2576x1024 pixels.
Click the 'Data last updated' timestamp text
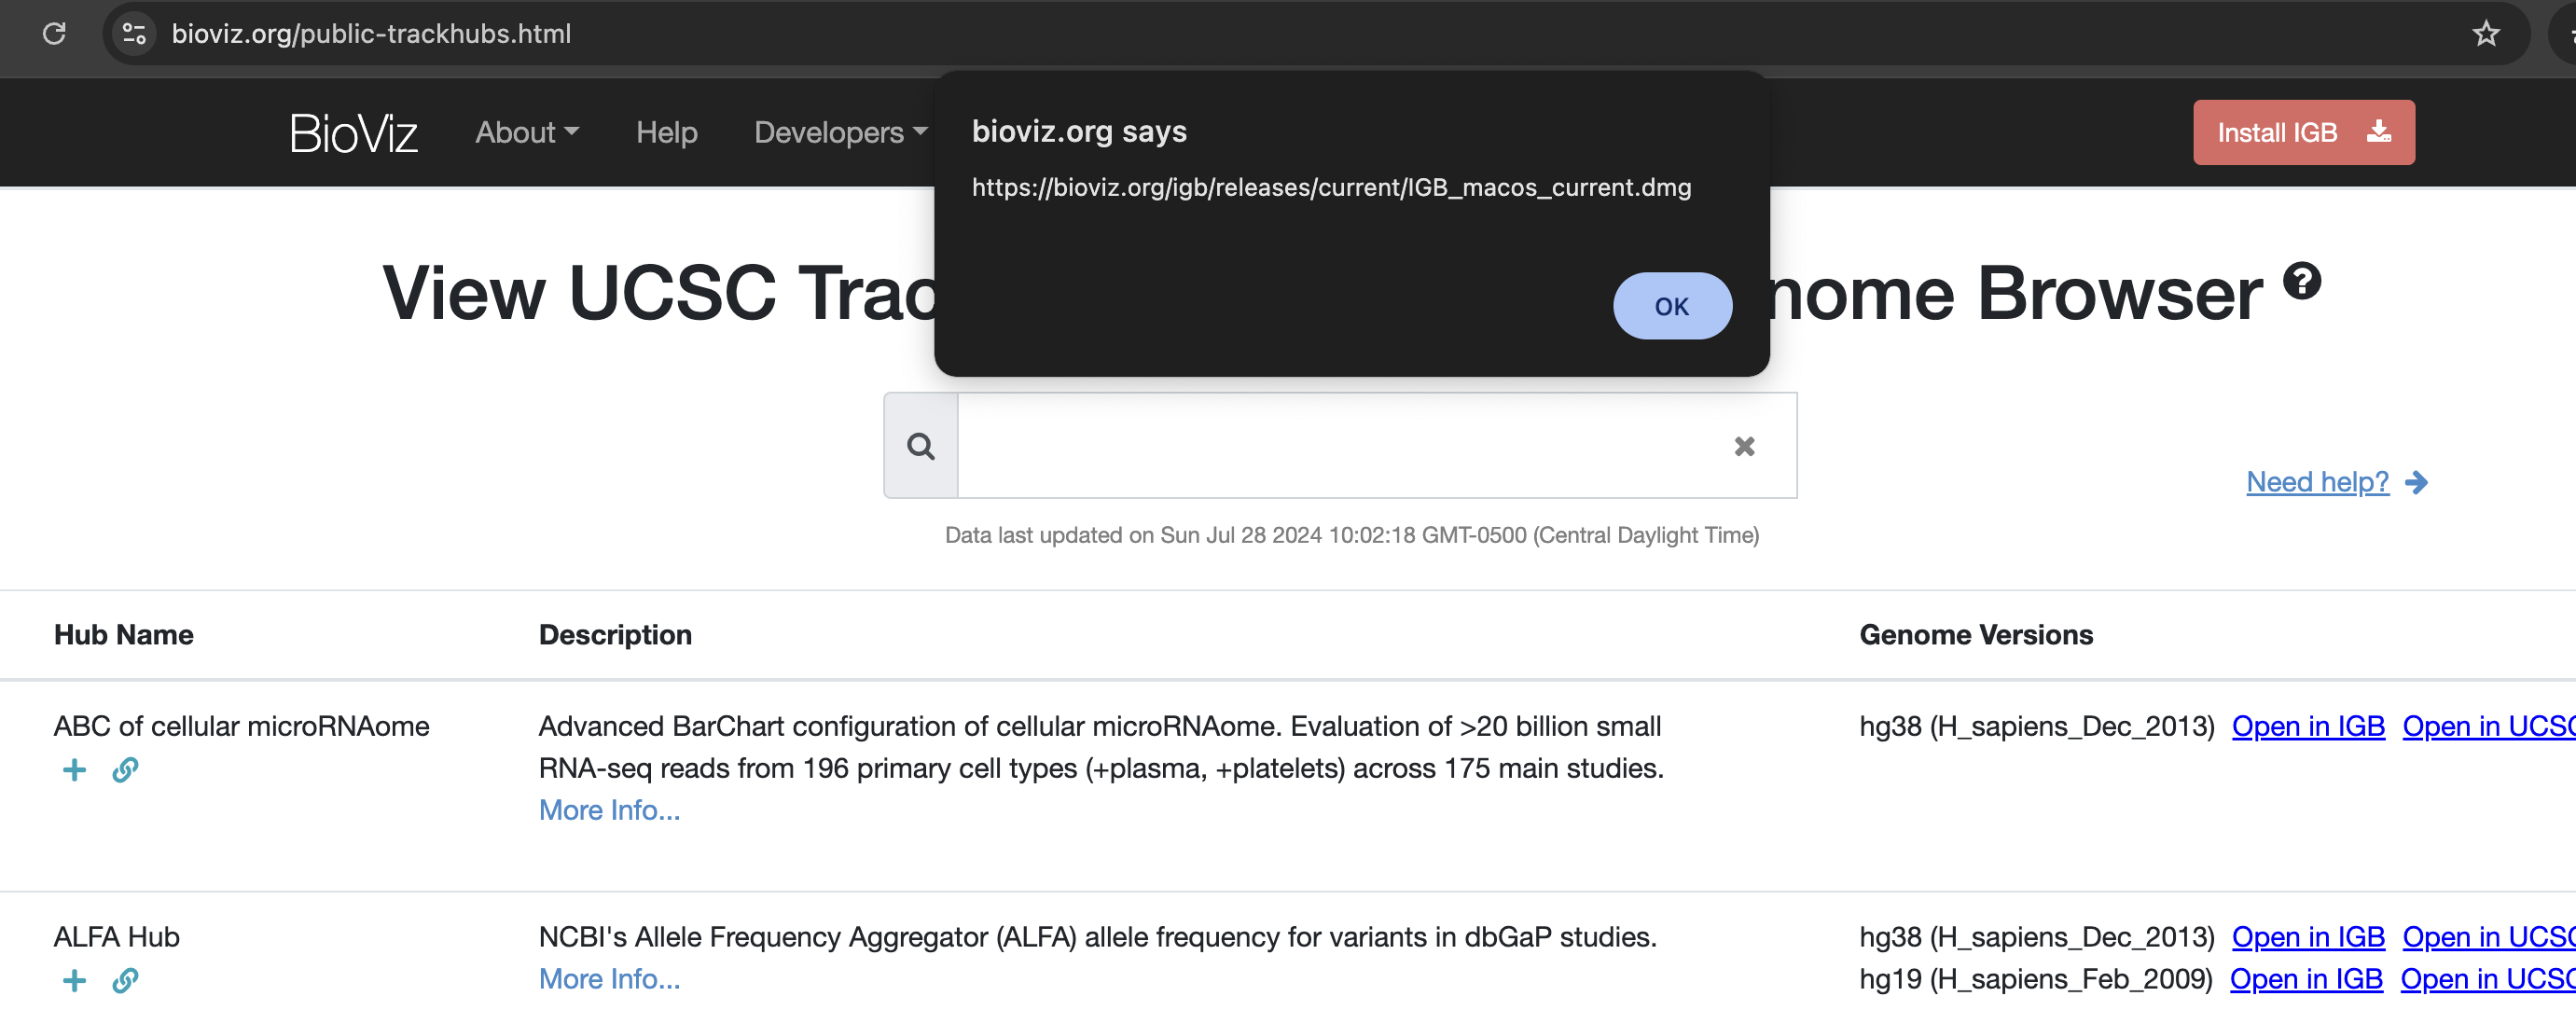(x=1352, y=535)
